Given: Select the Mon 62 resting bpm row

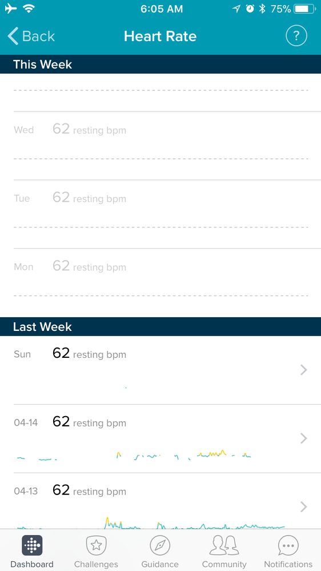Looking at the screenshot, I should 160,282.
